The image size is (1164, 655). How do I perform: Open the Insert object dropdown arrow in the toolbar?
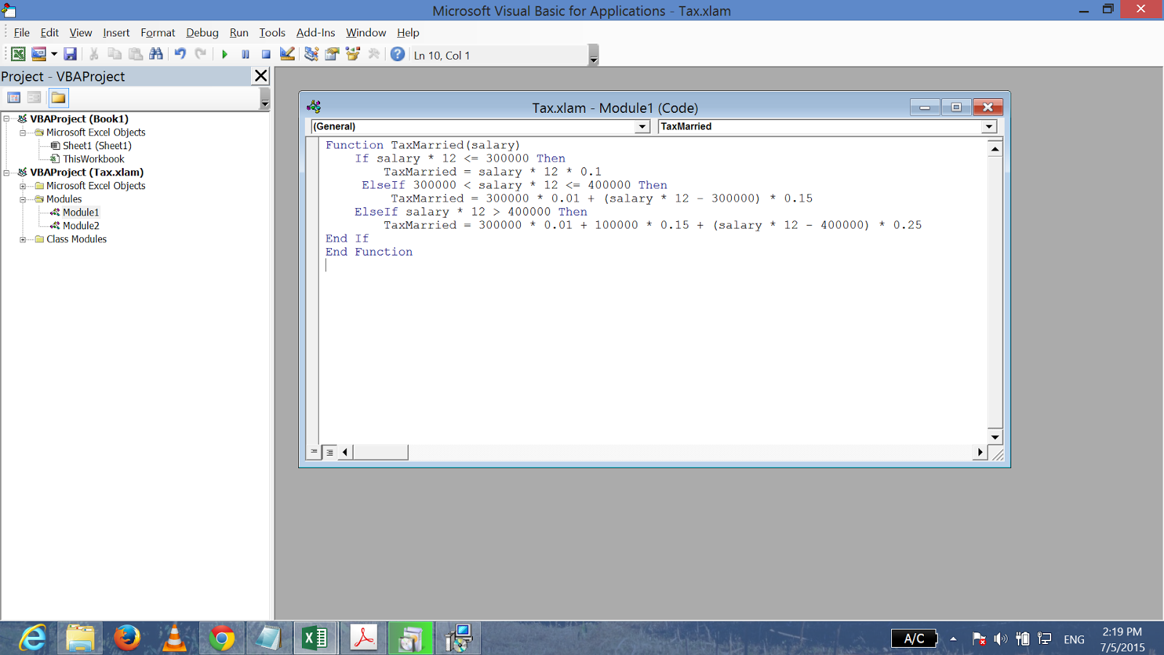click(x=54, y=55)
